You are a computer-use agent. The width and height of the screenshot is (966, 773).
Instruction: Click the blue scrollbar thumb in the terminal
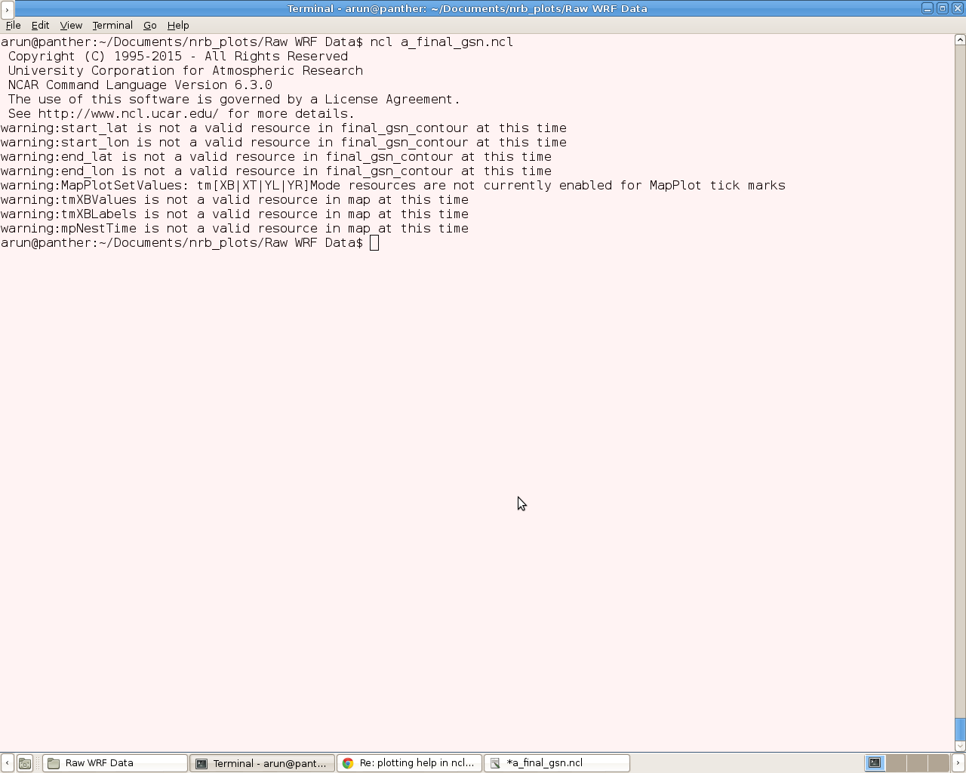(x=960, y=729)
